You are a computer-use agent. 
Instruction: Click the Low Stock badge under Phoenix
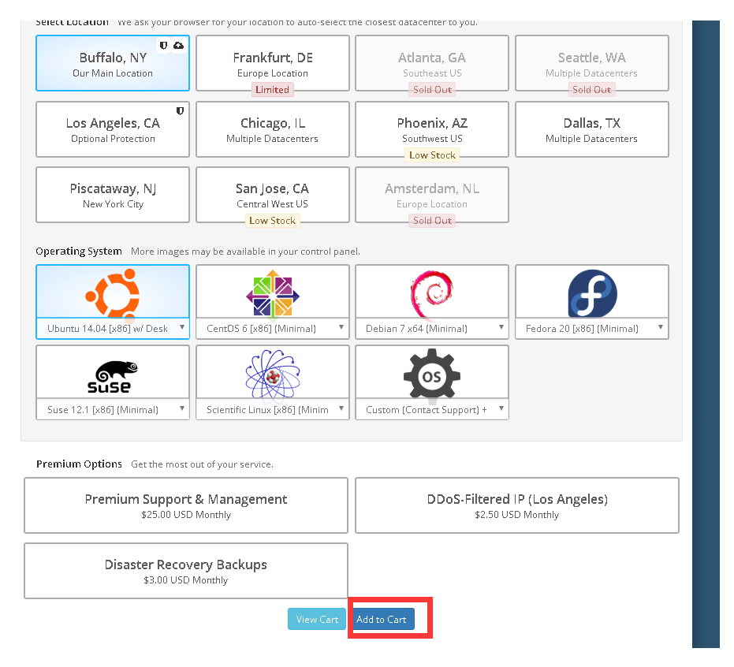(x=432, y=155)
